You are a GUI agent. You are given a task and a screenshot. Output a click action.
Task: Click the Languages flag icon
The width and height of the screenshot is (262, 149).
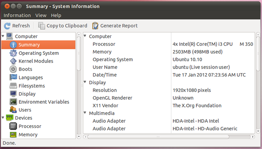[13, 77]
